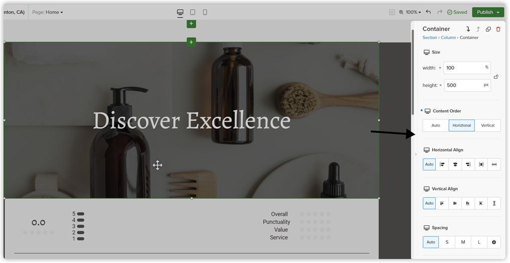Switch to tablet preview mode
The height and width of the screenshot is (263, 510).
coord(193,13)
